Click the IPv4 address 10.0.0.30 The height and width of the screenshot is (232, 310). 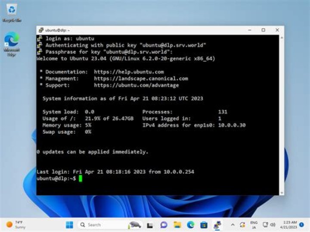tap(232, 125)
